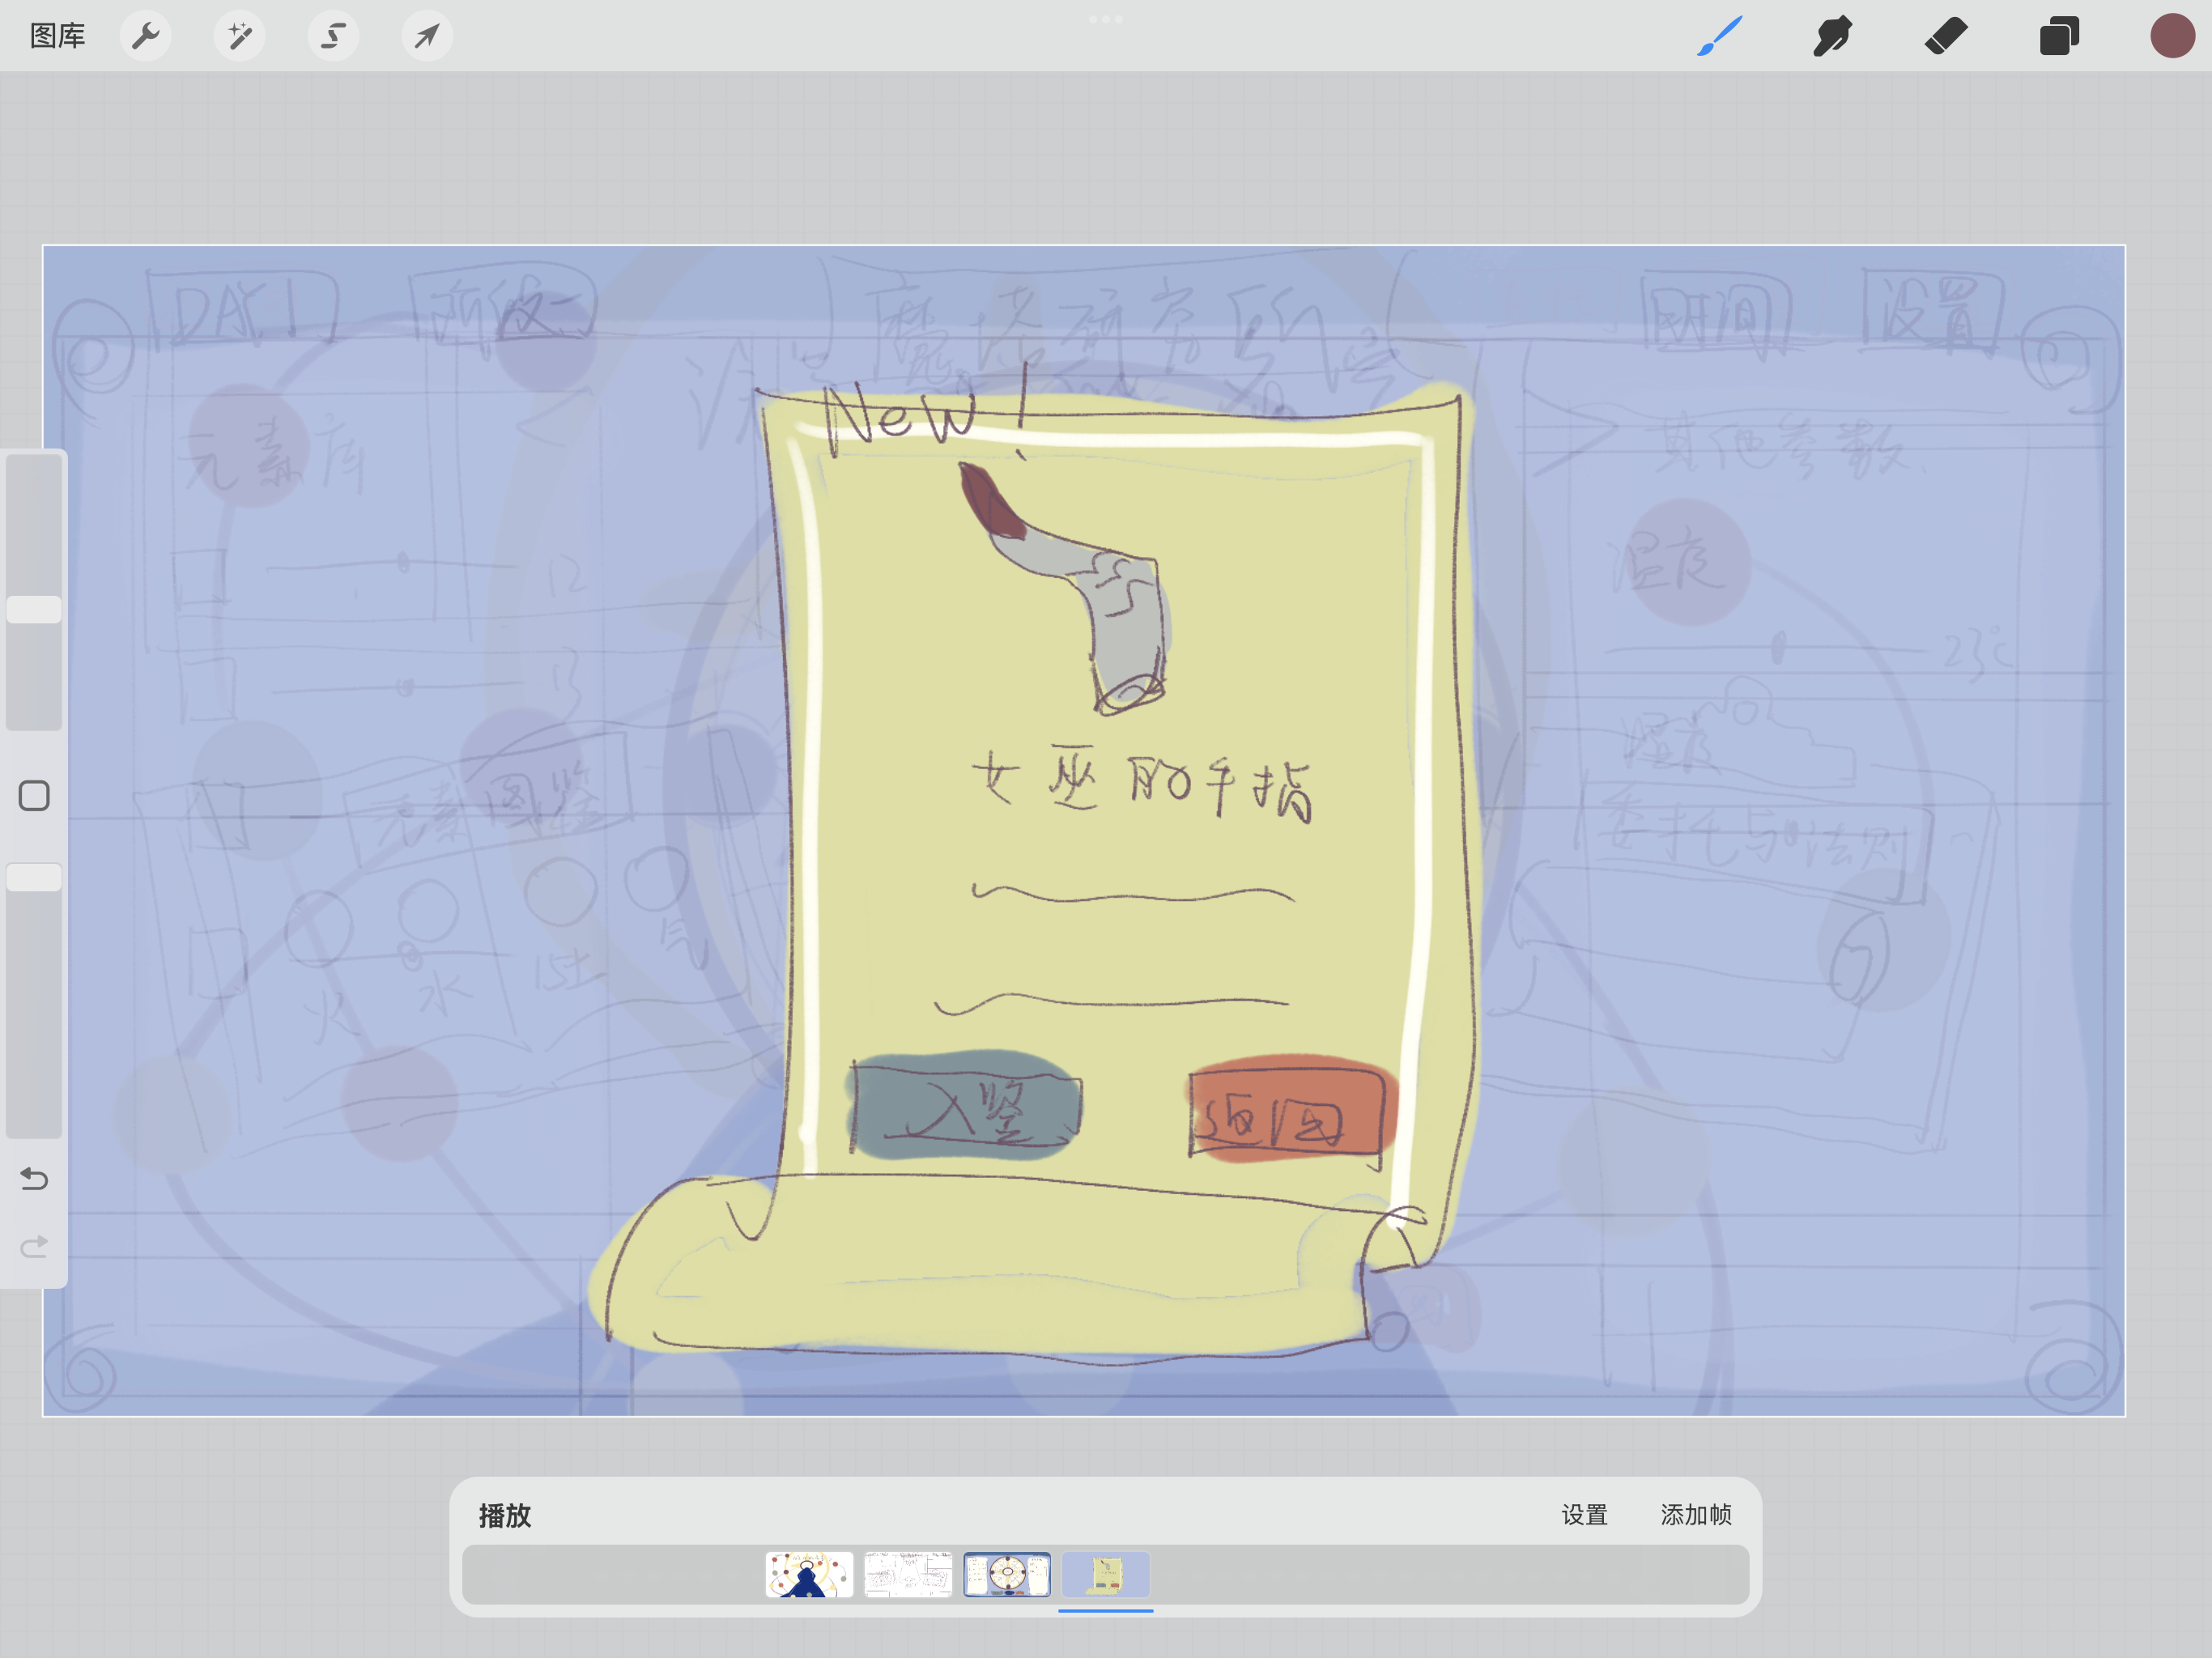Select the first frame with blue figure
The image size is (2212, 1658).
coord(809,1575)
